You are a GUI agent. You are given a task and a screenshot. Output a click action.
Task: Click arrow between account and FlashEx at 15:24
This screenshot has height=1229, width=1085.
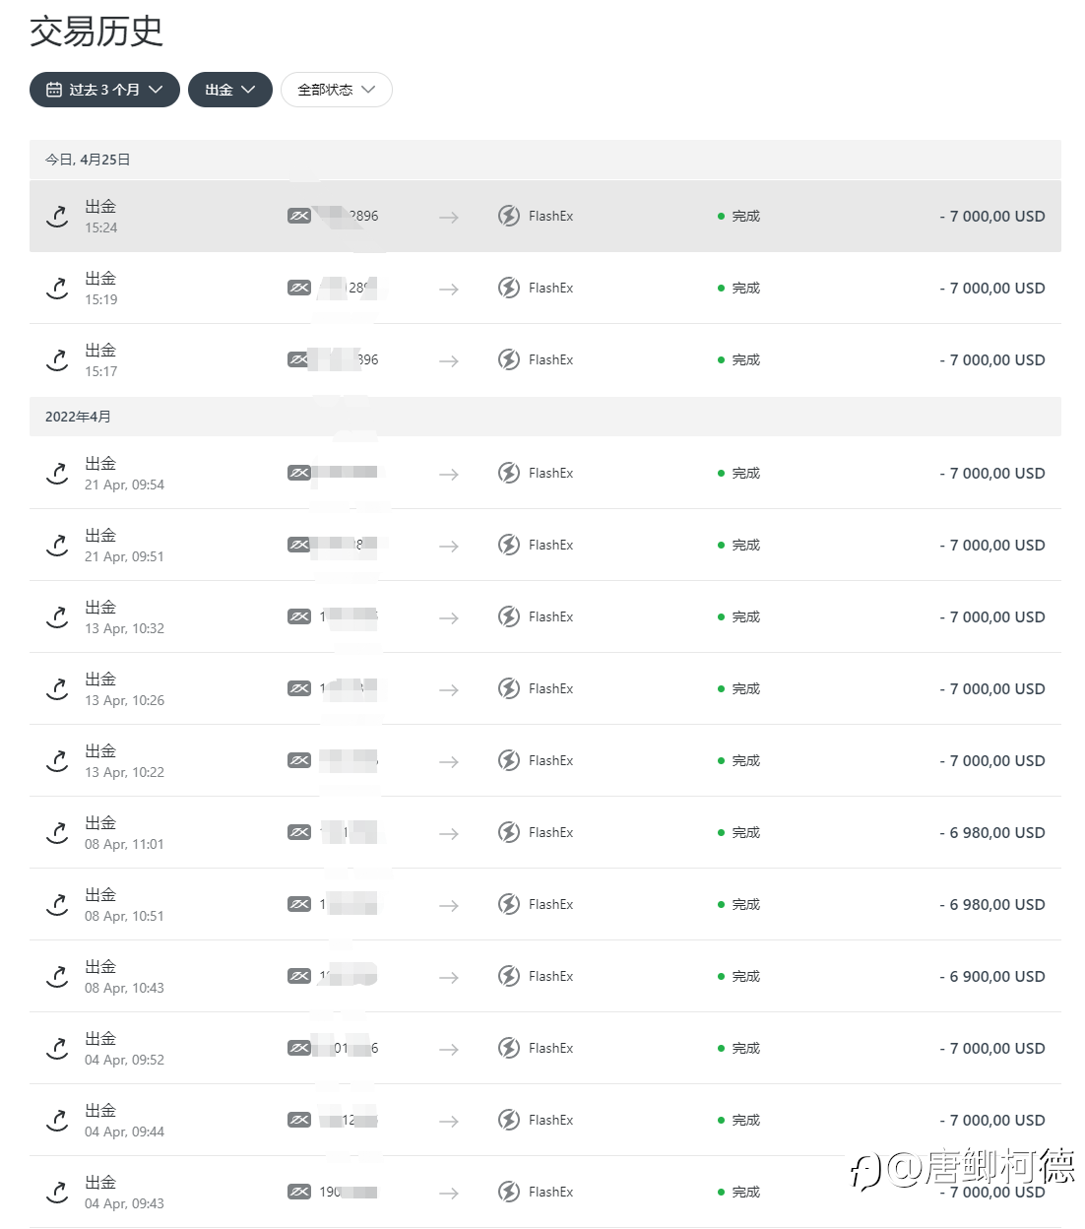[449, 217]
